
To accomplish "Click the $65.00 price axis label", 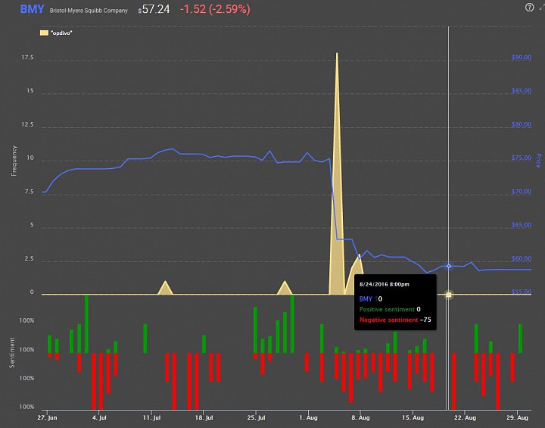I will [x=522, y=225].
